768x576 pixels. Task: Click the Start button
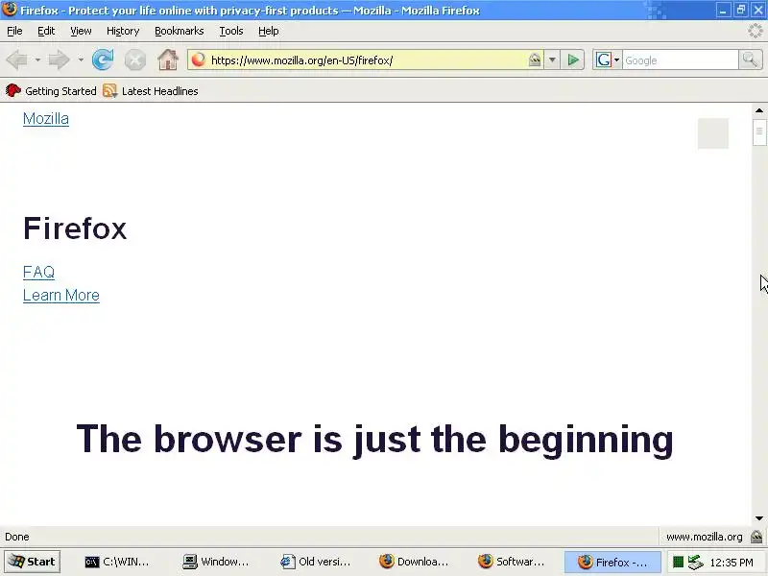coord(33,562)
